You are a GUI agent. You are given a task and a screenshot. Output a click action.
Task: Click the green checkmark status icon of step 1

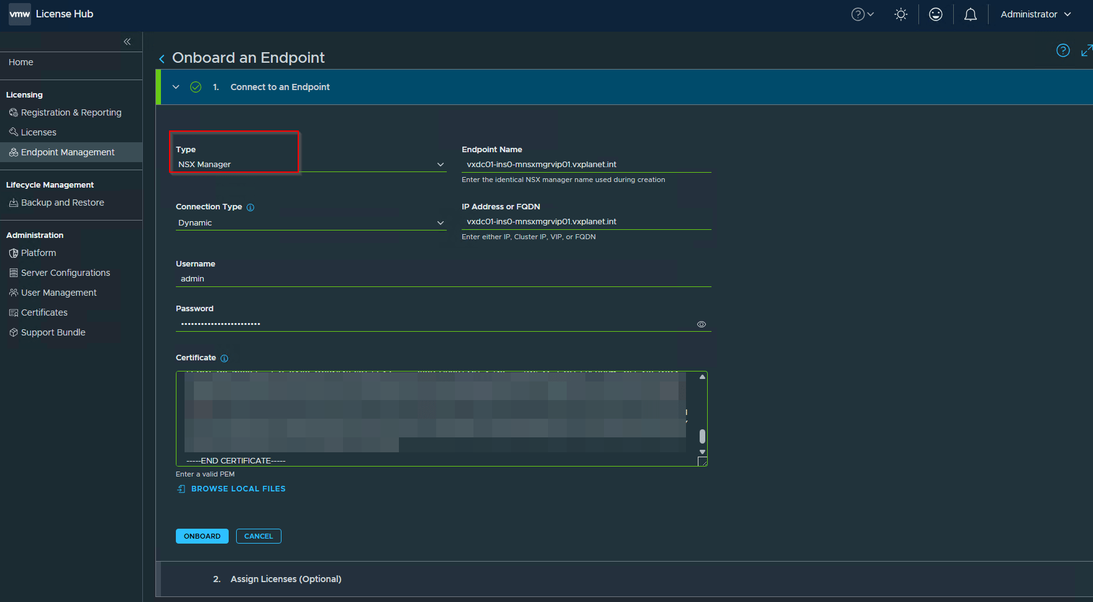click(196, 87)
